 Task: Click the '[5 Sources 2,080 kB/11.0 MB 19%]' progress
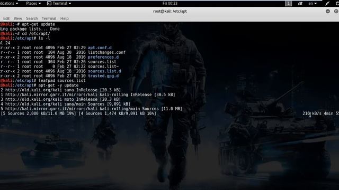point(38,113)
